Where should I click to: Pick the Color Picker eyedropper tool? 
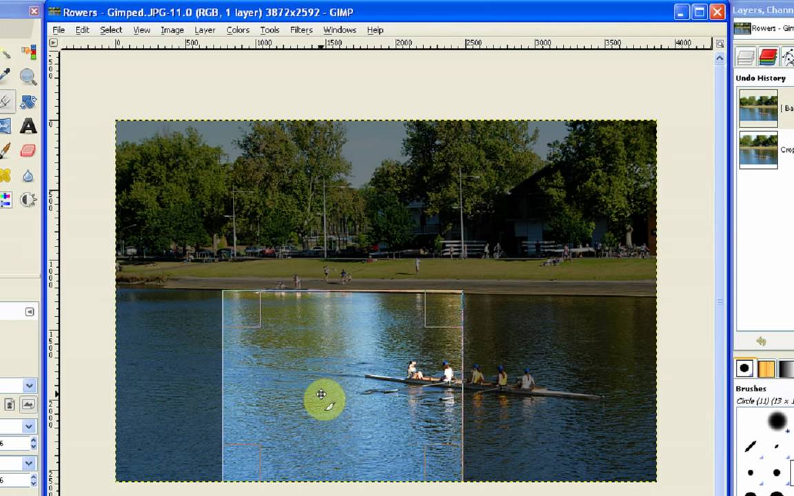click(4, 76)
